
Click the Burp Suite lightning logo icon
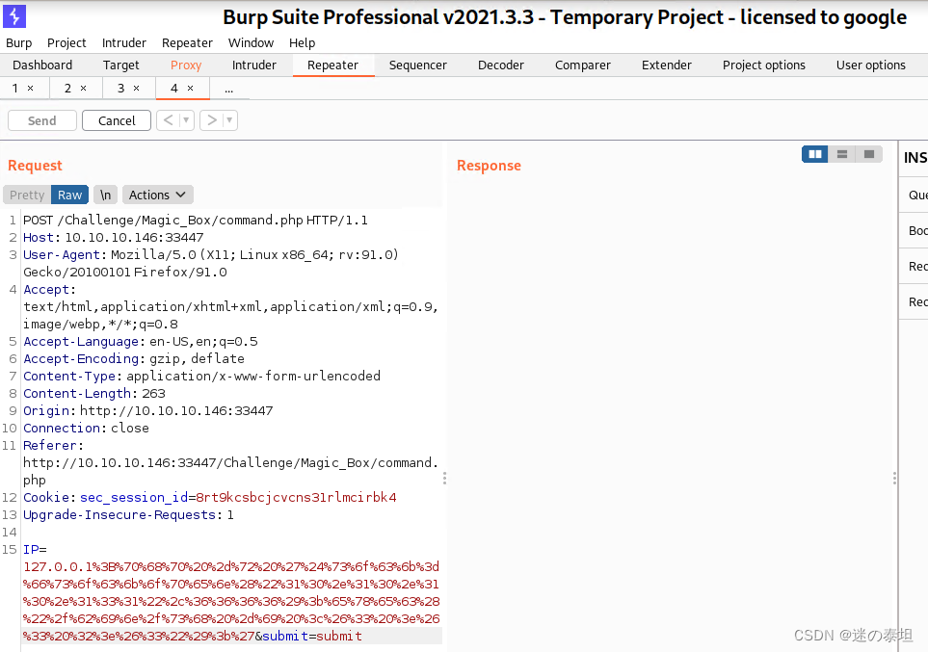coord(14,16)
